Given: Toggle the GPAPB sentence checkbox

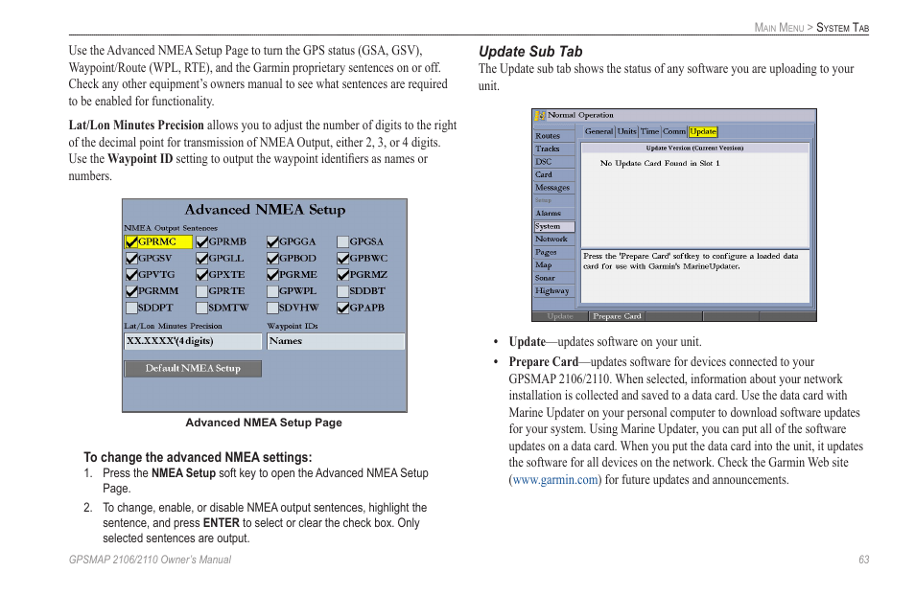Looking at the screenshot, I should [x=343, y=308].
